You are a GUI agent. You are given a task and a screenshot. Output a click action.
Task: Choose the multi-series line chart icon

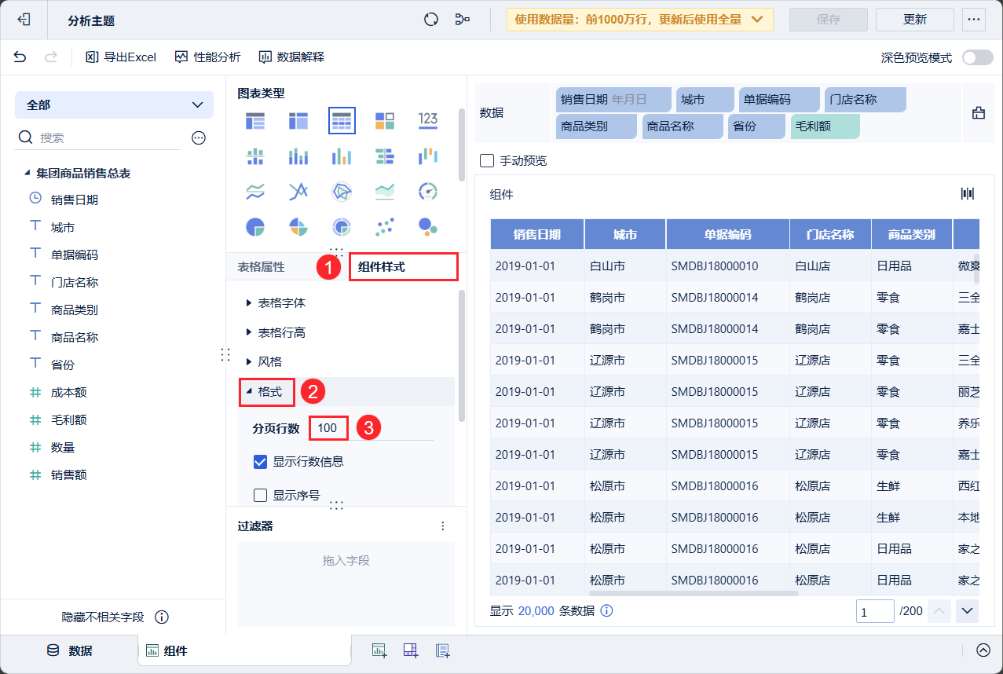click(x=298, y=191)
